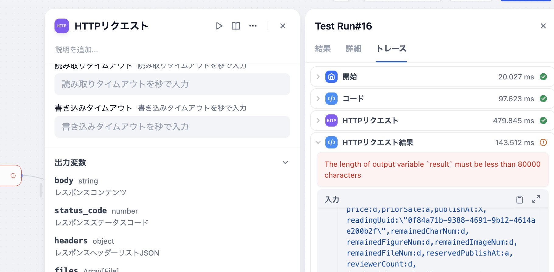Click the HTTPリクエスト結果 trace row label
Image resolution: width=554 pixels, height=272 pixels.
pyautogui.click(x=378, y=142)
